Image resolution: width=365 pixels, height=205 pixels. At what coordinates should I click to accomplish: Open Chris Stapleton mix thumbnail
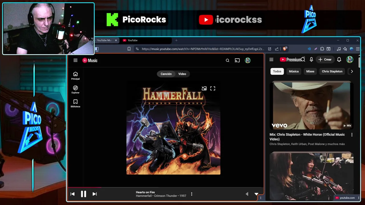311,106
